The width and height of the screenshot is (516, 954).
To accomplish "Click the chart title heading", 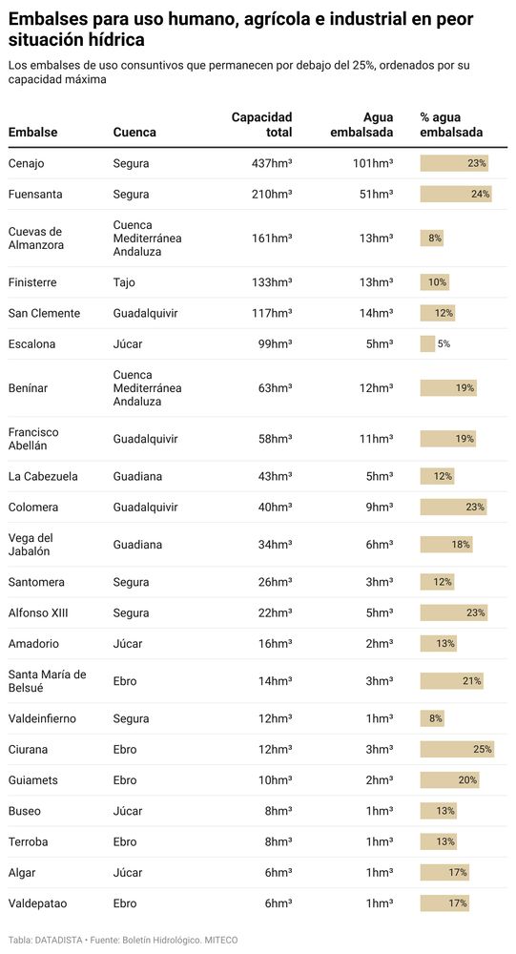I will 241,30.
